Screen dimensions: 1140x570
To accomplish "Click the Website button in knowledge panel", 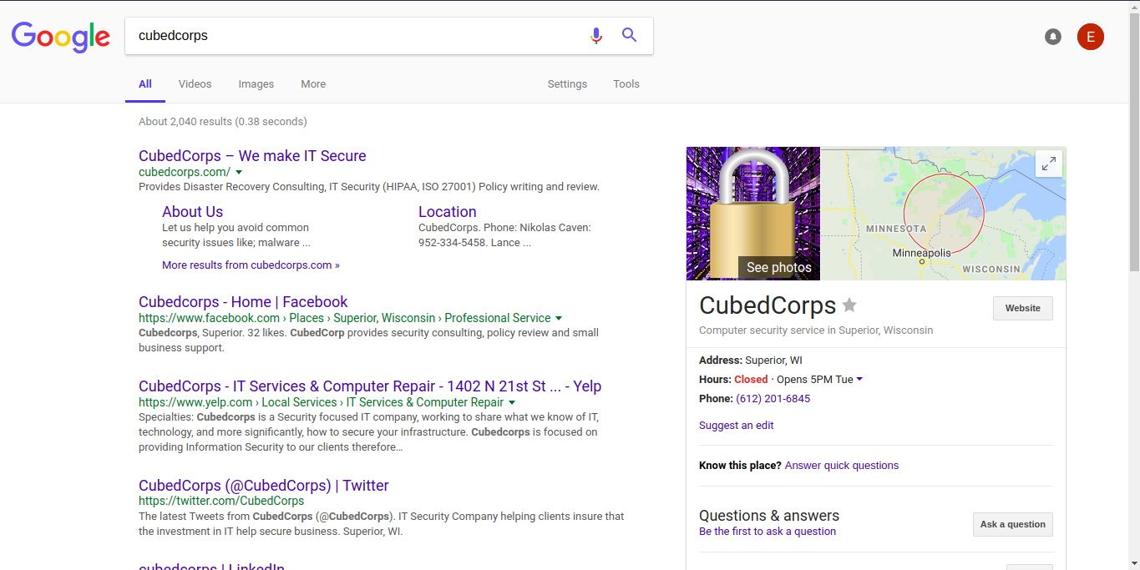I will coord(1023,309).
